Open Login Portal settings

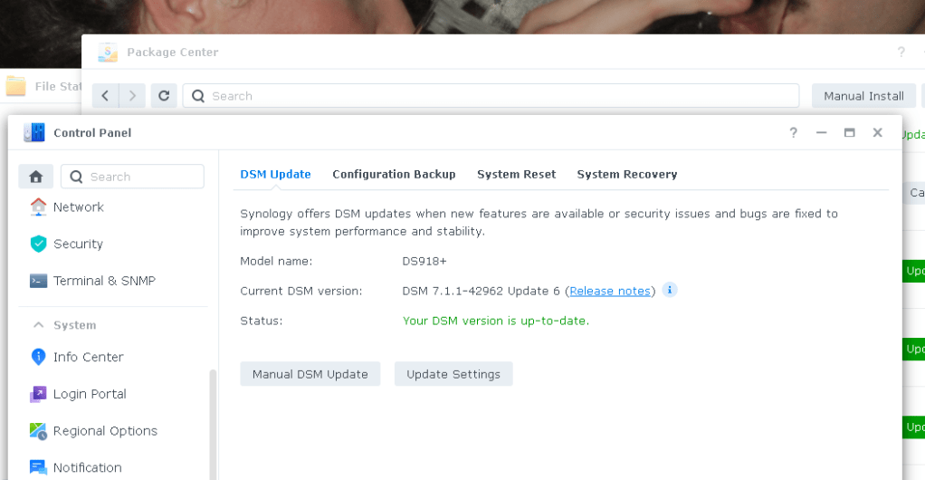pyautogui.click(x=77, y=394)
